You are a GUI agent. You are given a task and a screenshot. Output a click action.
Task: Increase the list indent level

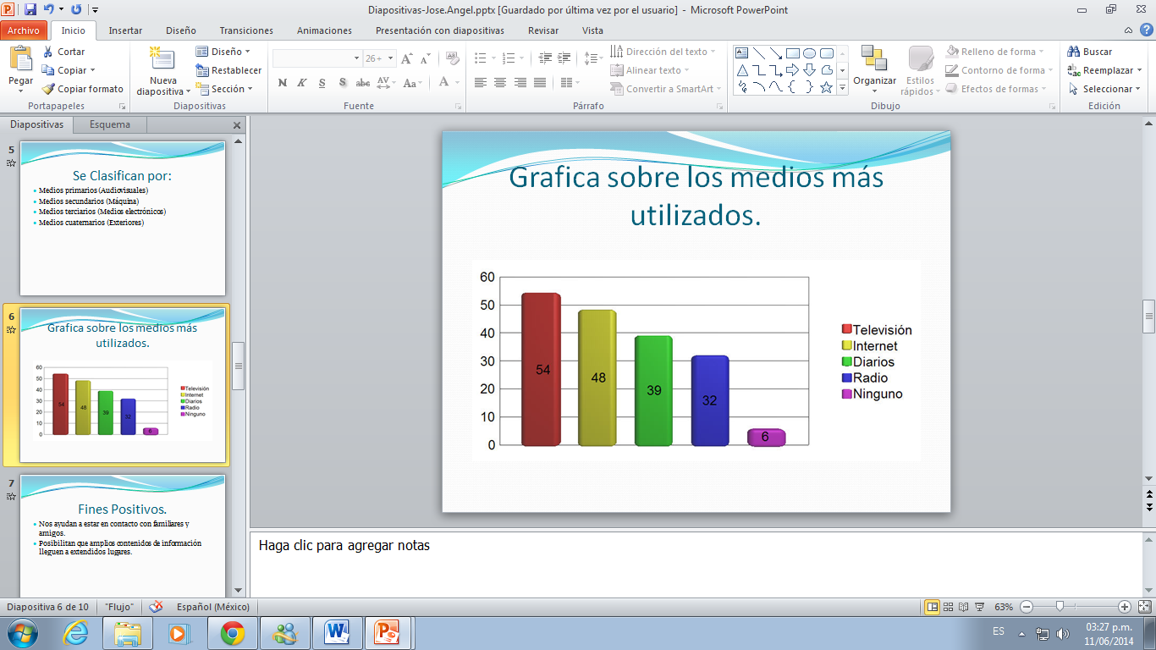564,58
